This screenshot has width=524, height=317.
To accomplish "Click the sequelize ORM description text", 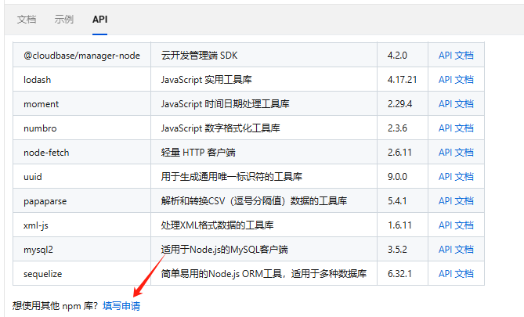I will [264, 274].
